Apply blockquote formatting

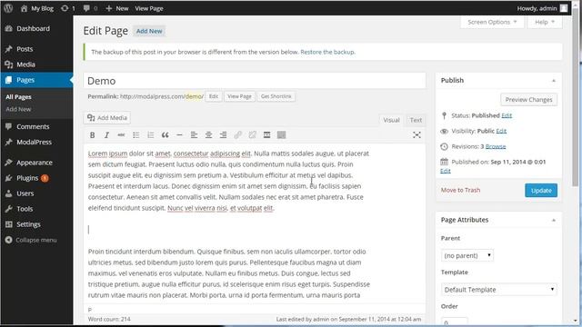165,135
